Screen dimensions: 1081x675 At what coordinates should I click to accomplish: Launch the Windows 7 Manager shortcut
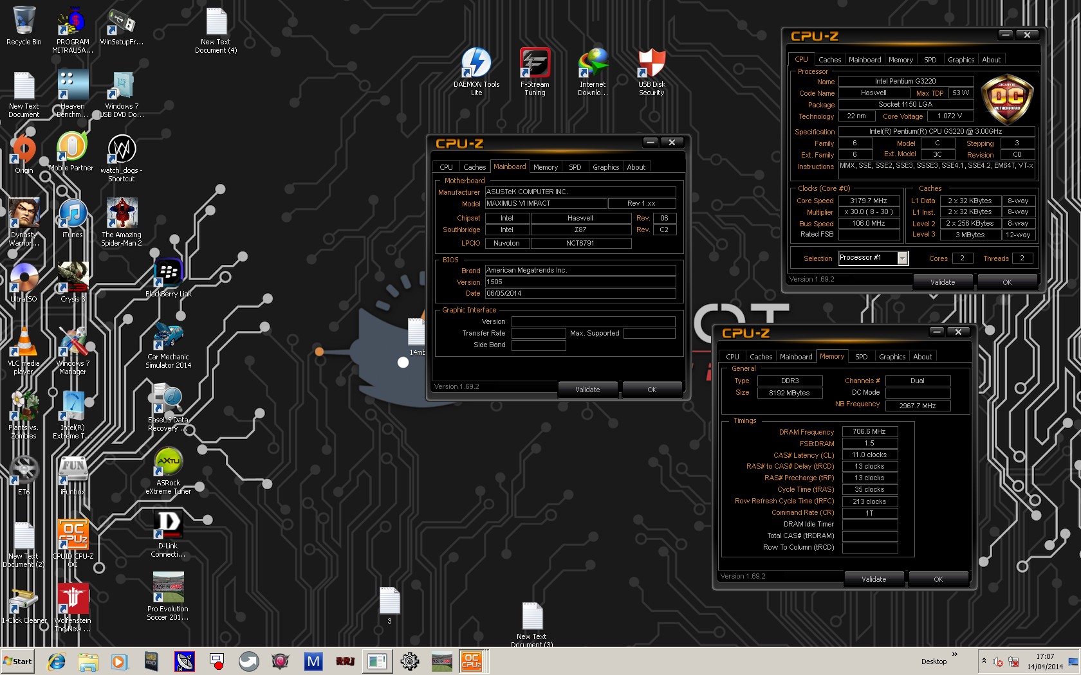[x=73, y=351]
